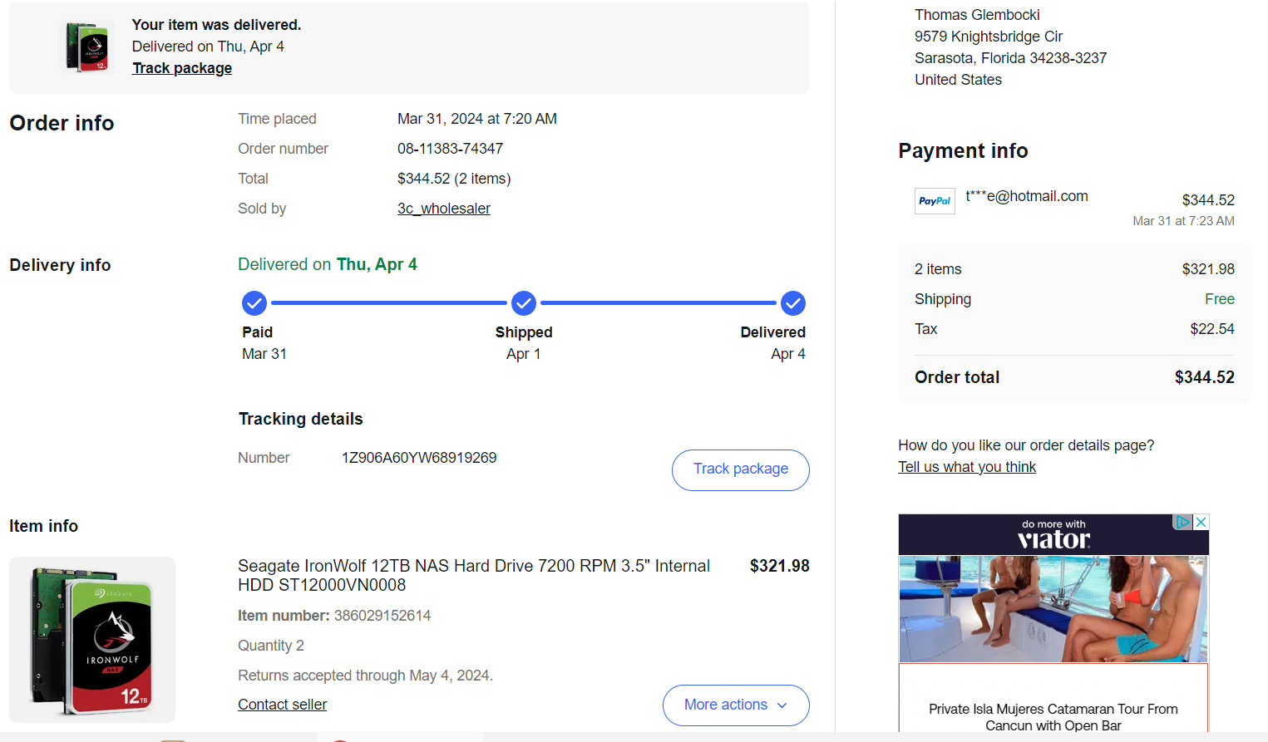Viewport: 1268px width, 742px height.
Task: Open the Seagate IronWolf 12TB item title
Action: [x=474, y=575]
